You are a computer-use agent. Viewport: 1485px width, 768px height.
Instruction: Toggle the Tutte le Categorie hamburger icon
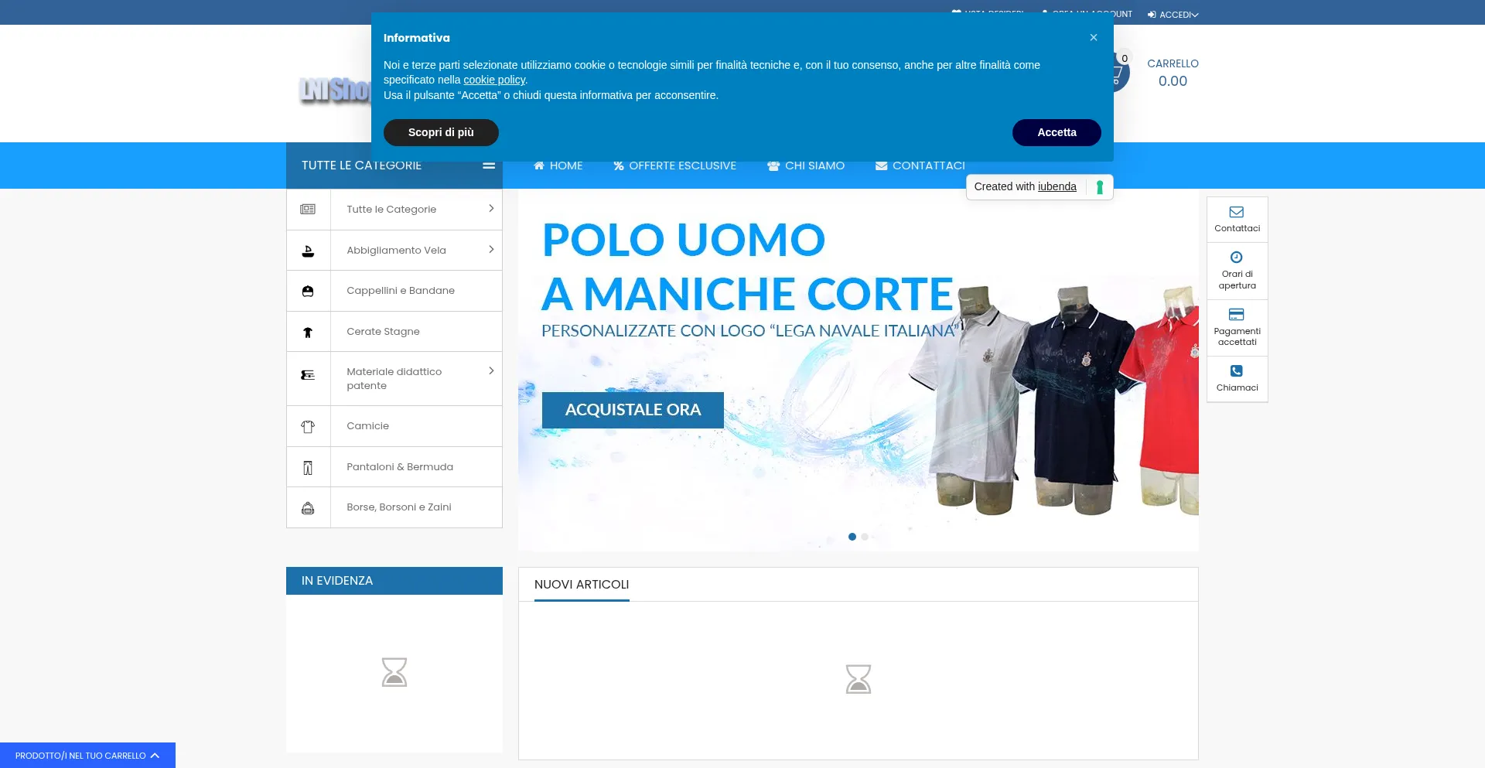click(x=489, y=166)
